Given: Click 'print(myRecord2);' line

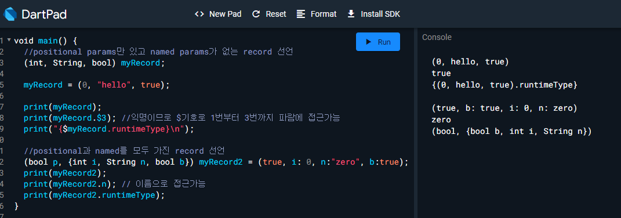Looking at the screenshot, I should 64,173.
